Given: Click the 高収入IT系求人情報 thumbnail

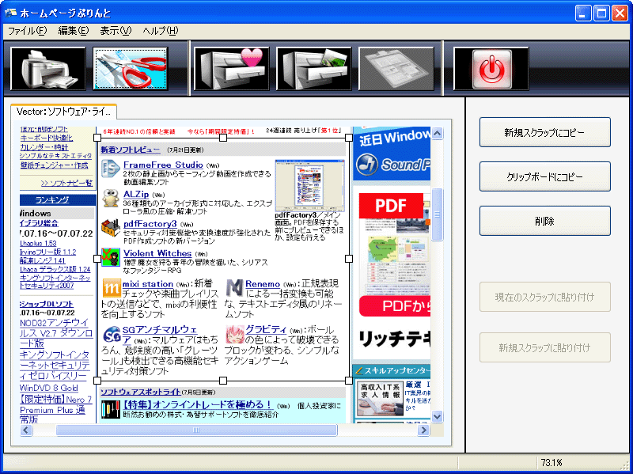Looking at the screenshot, I should pos(380,399).
